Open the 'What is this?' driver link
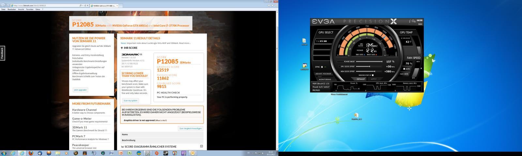The height and width of the screenshot is (156, 522). pos(161,121)
